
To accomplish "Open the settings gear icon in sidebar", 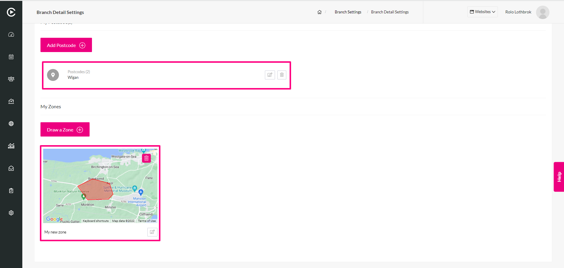I will point(11,213).
